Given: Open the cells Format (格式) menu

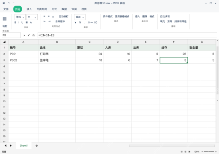Looking at the screenshot, I should tap(152, 17).
